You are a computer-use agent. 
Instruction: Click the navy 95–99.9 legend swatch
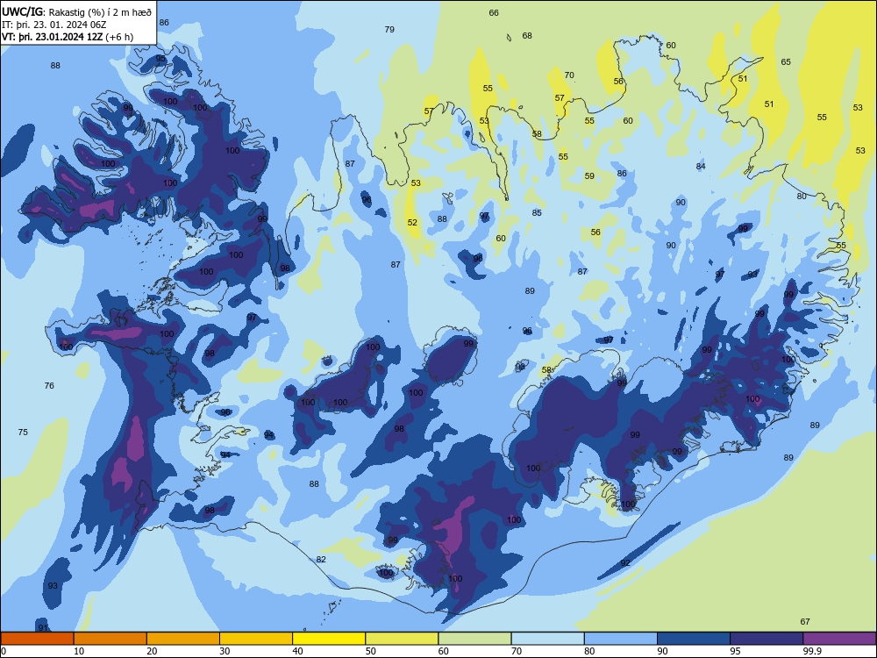(x=766, y=639)
